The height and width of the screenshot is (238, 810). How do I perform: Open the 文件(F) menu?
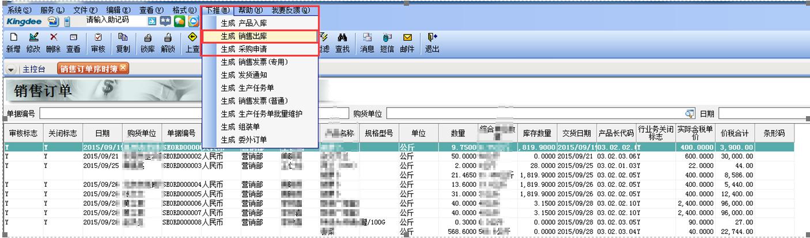pos(85,10)
